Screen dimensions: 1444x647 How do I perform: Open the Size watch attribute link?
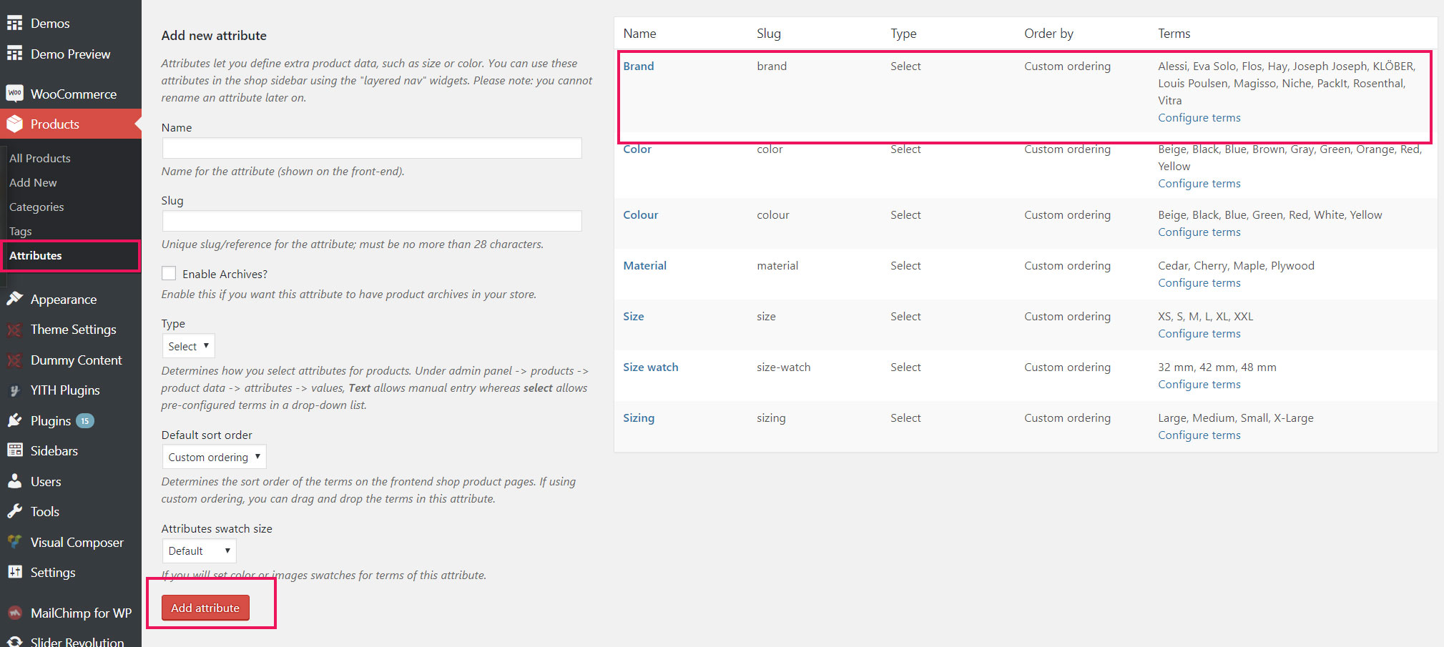[x=651, y=367]
